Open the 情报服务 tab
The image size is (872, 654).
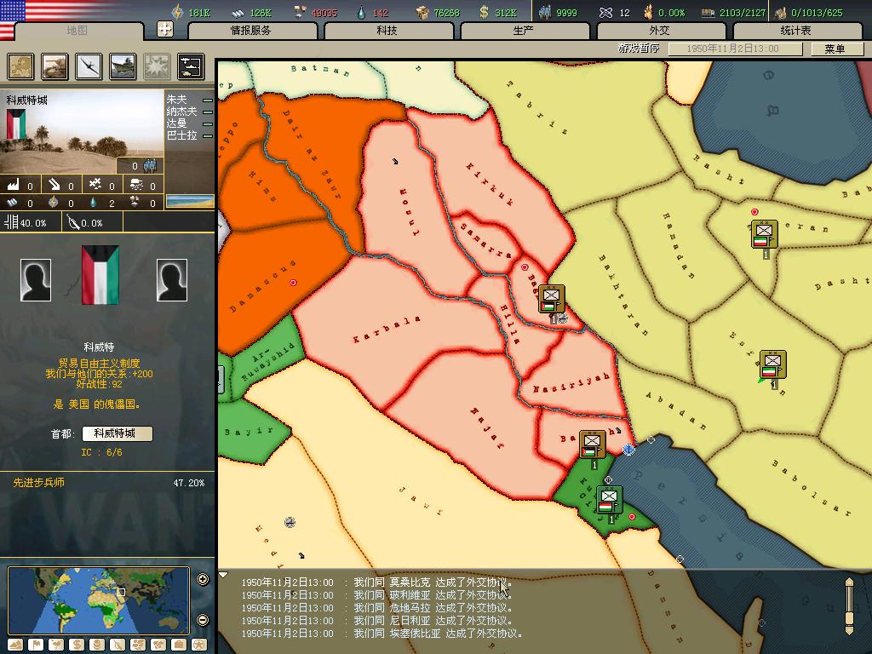point(251,31)
